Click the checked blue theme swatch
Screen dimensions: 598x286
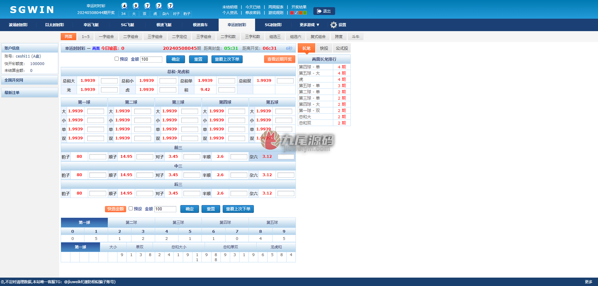pyautogui.click(x=296, y=13)
